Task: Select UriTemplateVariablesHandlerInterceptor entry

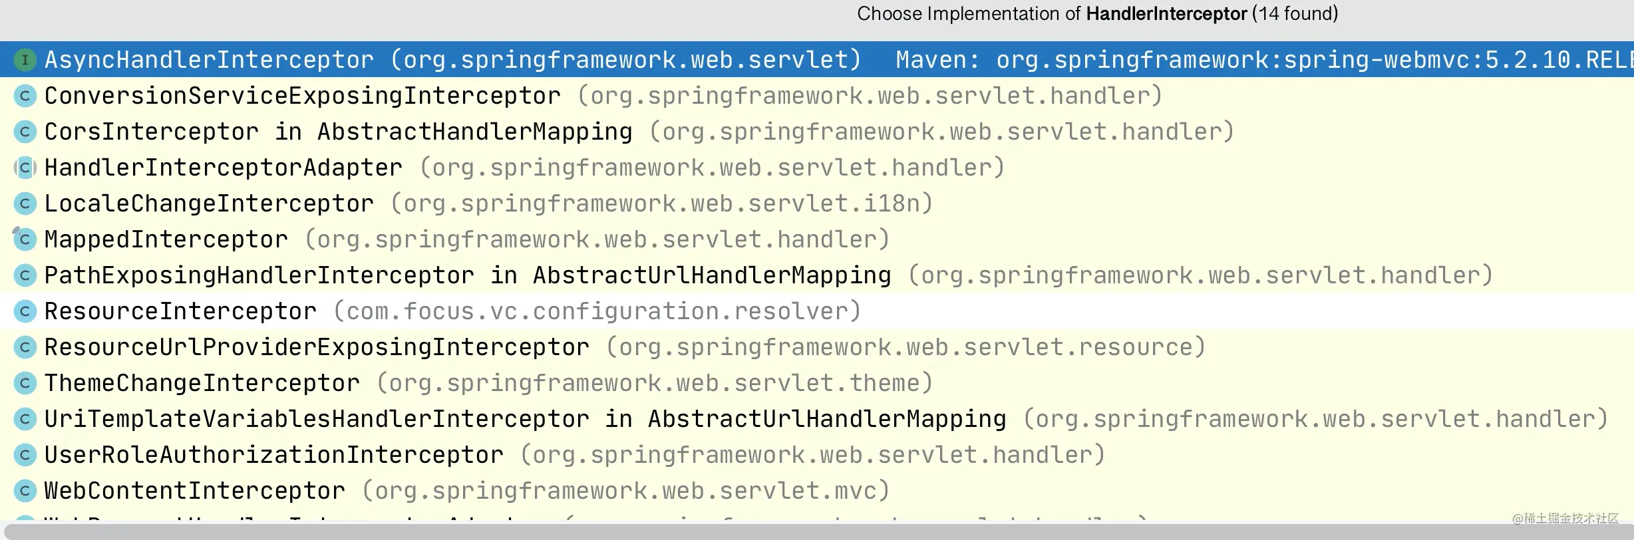Action: tap(817, 419)
